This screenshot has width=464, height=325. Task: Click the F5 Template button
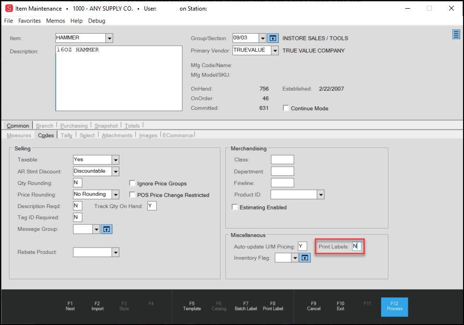192,306
